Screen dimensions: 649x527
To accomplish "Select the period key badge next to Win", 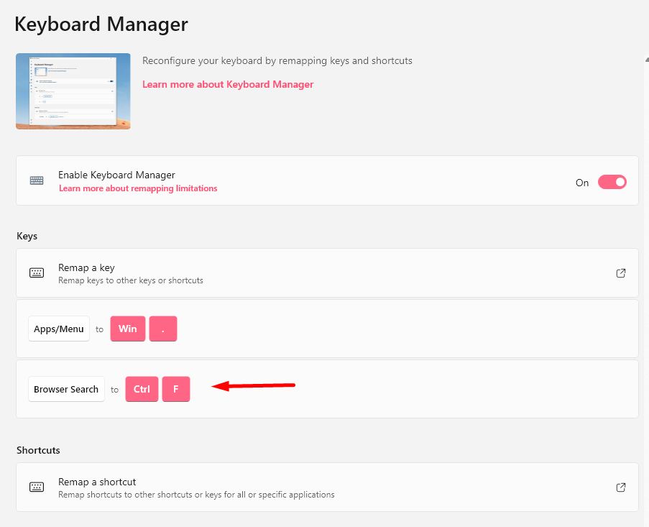I will click(x=162, y=329).
